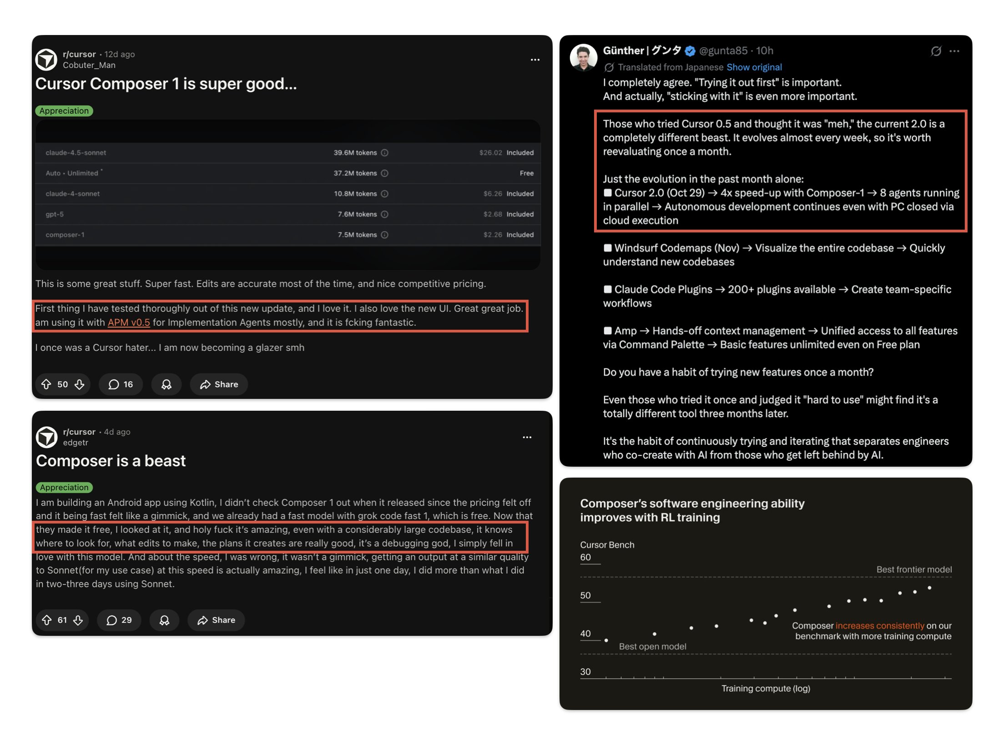
Task: Click the award icon on Composer is a beast
Action: [164, 620]
